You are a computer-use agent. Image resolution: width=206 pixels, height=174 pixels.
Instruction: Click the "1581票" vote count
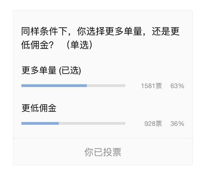point(151,86)
